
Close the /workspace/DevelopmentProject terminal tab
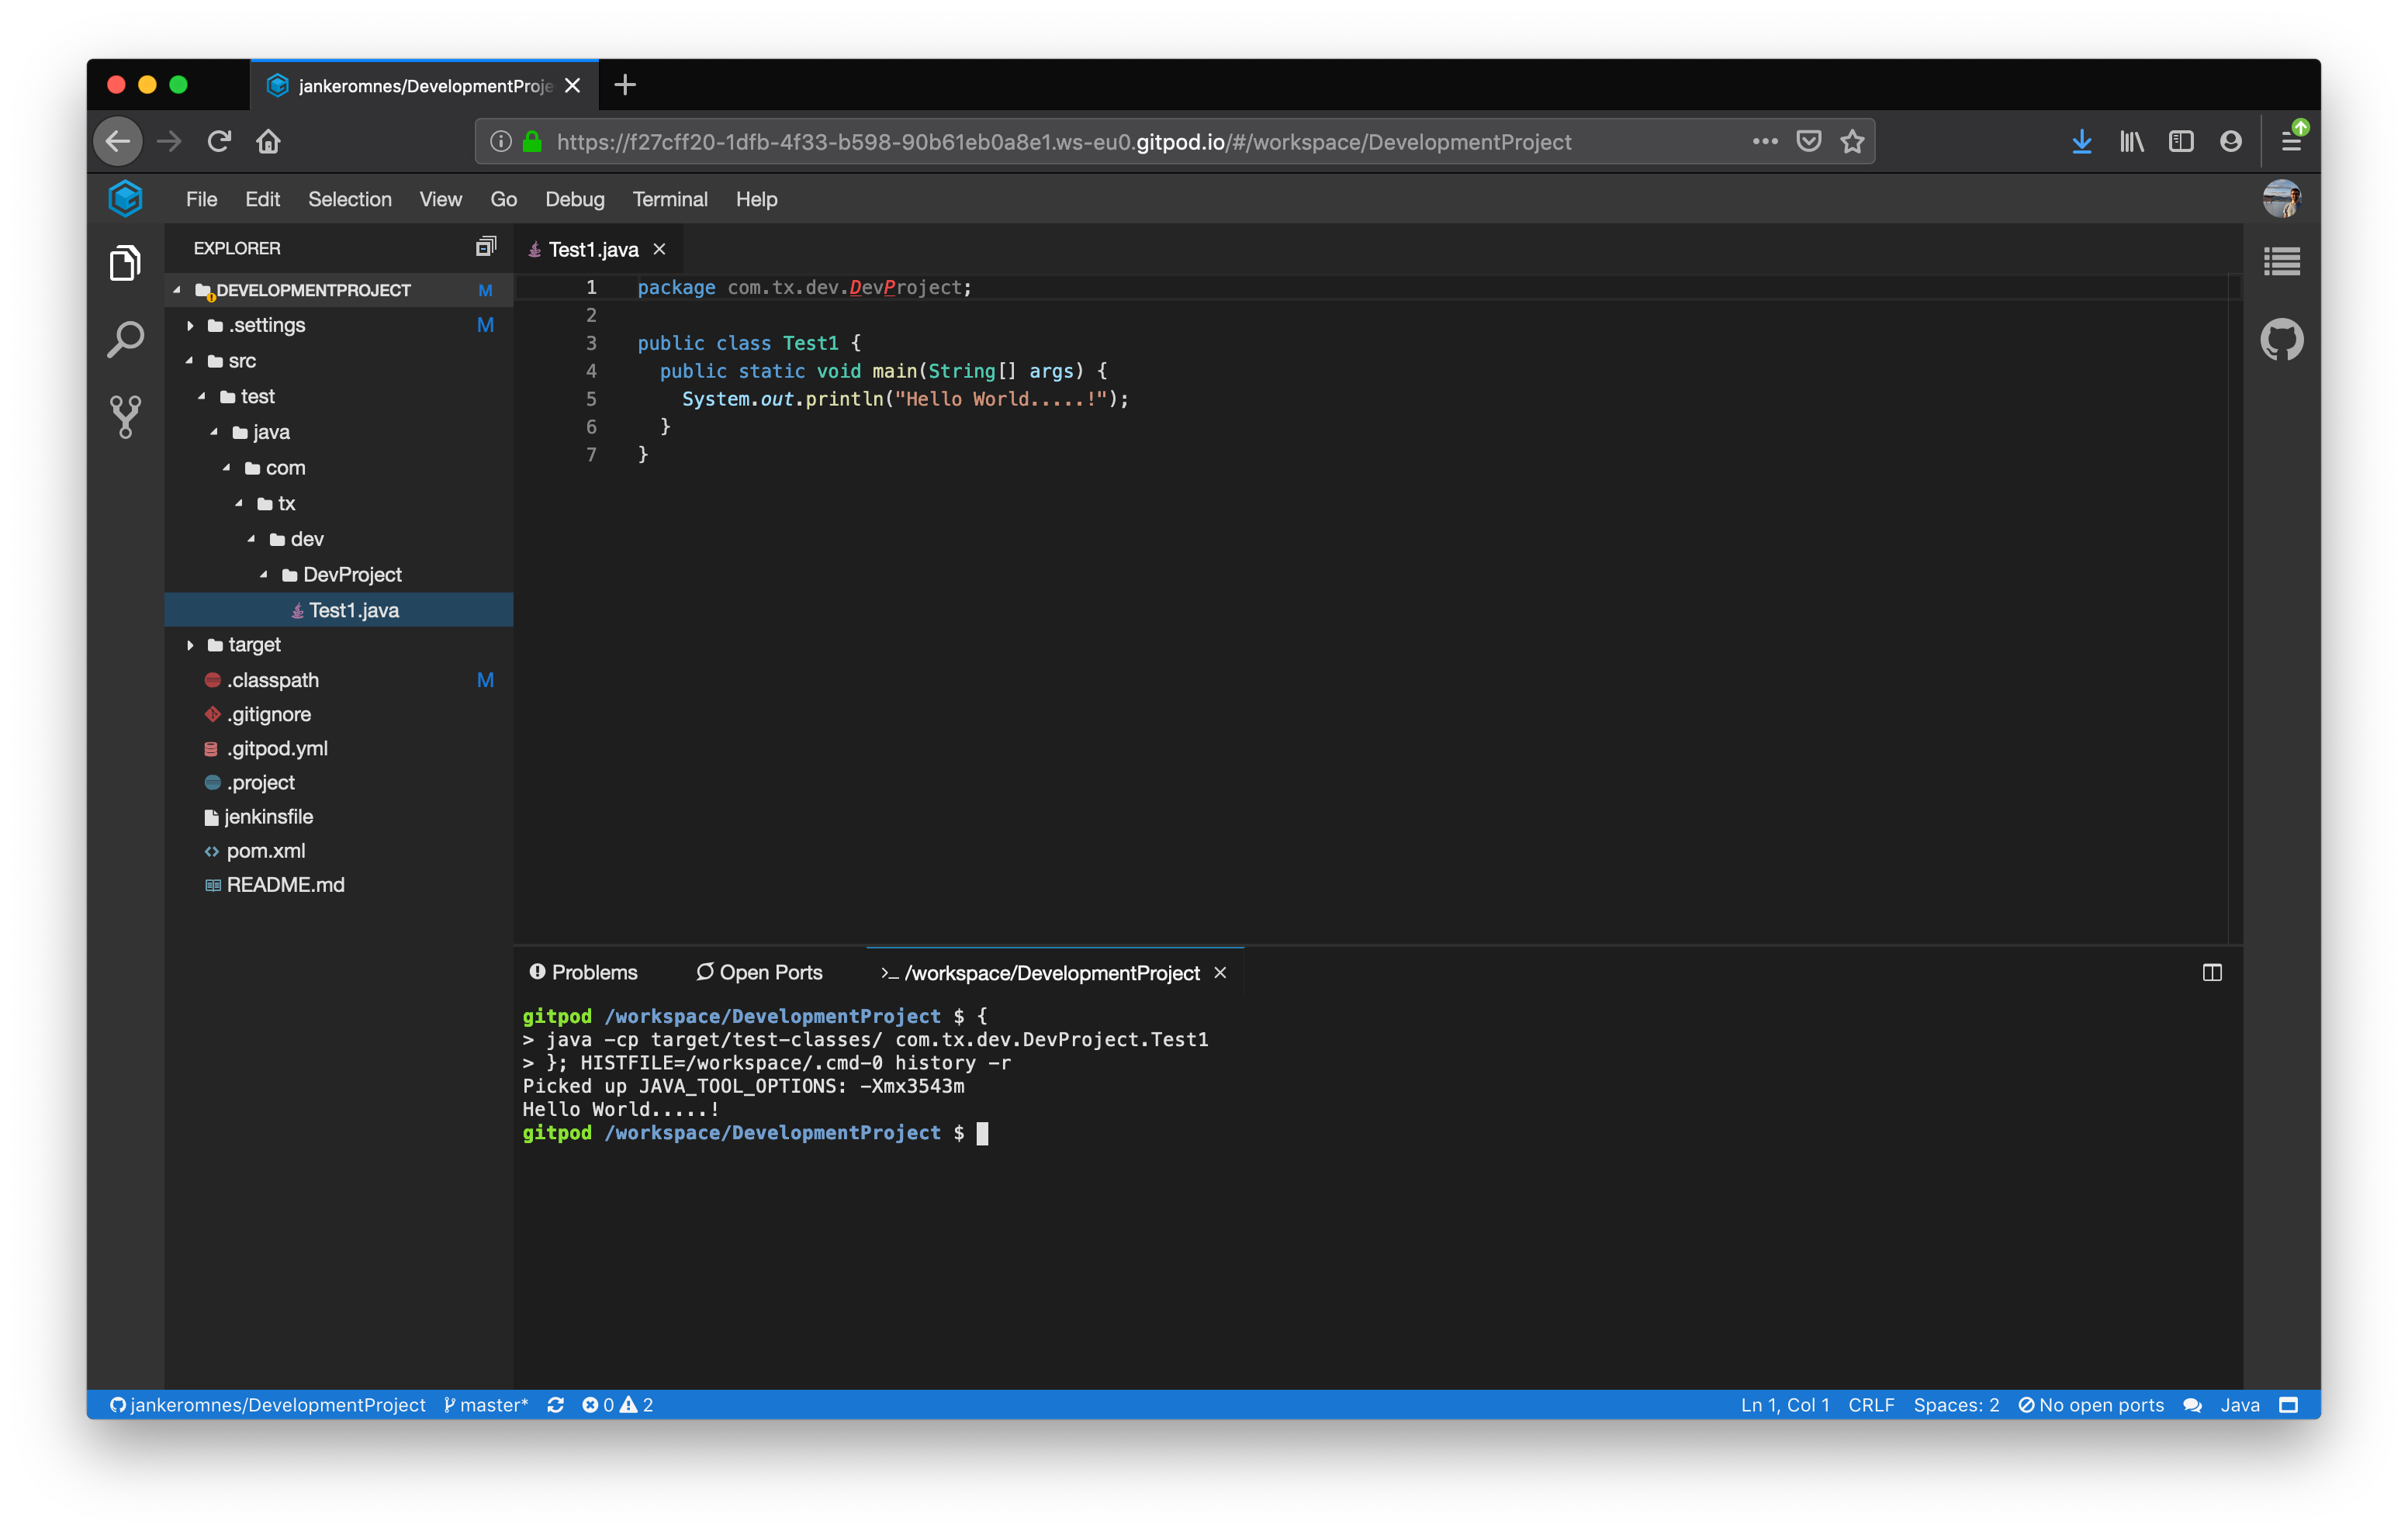tap(1220, 972)
